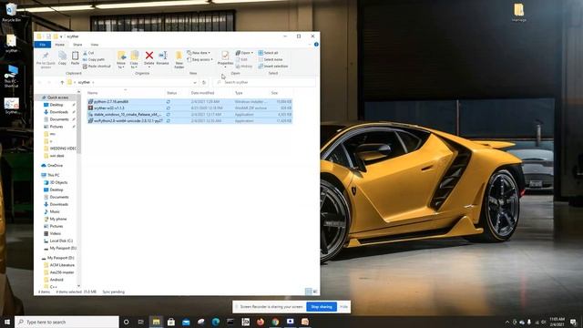Switch to the View ribbon tab

(x=95, y=45)
